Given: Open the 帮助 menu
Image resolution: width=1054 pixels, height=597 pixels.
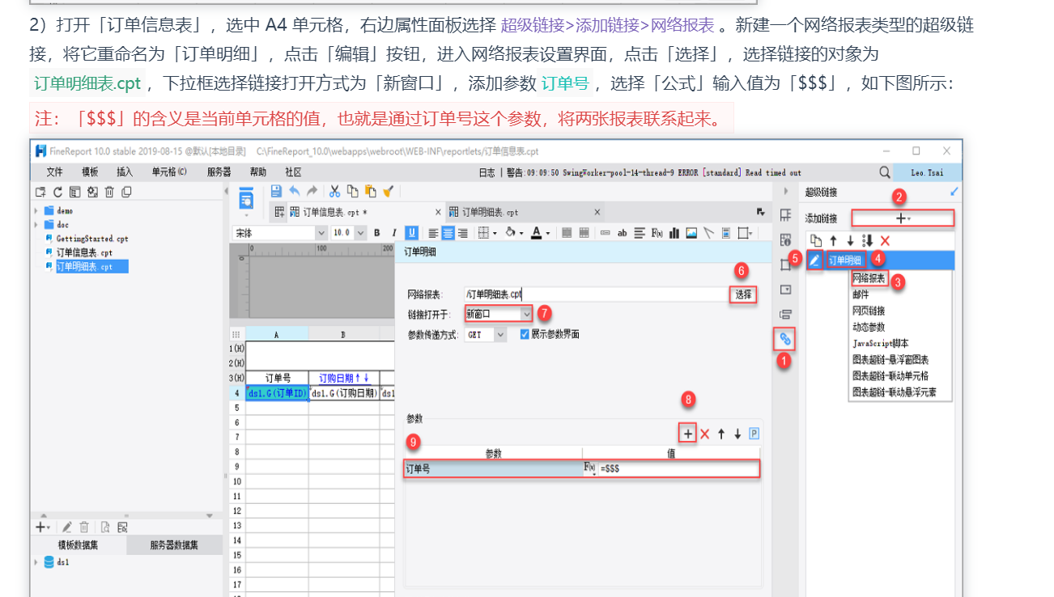Looking at the screenshot, I should click(257, 172).
